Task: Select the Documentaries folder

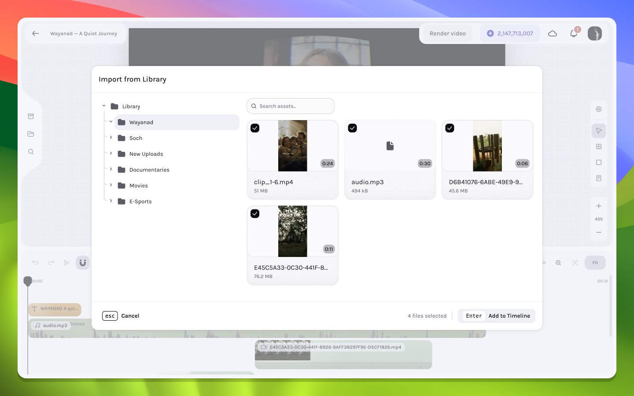Action: (x=177, y=170)
